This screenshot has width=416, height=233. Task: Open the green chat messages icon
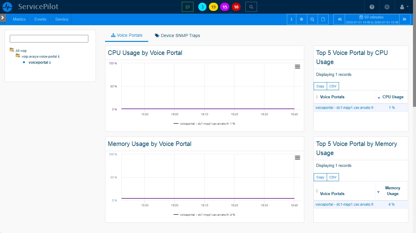[188, 7]
